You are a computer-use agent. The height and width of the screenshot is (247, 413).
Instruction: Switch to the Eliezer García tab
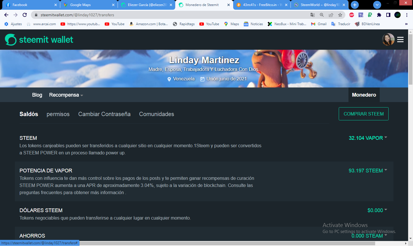(x=147, y=5)
